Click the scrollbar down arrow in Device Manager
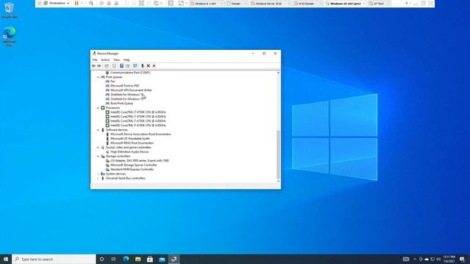This screenshot has height=264, width=470. 278,181
